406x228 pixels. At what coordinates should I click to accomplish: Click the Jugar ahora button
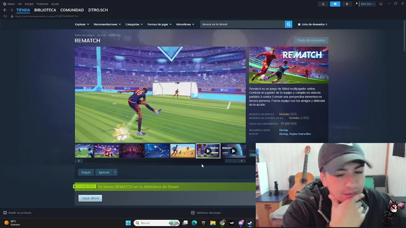tap(90, 198)
